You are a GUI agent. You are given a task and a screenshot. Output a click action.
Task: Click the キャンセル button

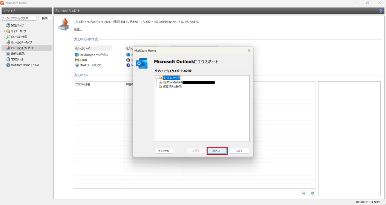164,151
